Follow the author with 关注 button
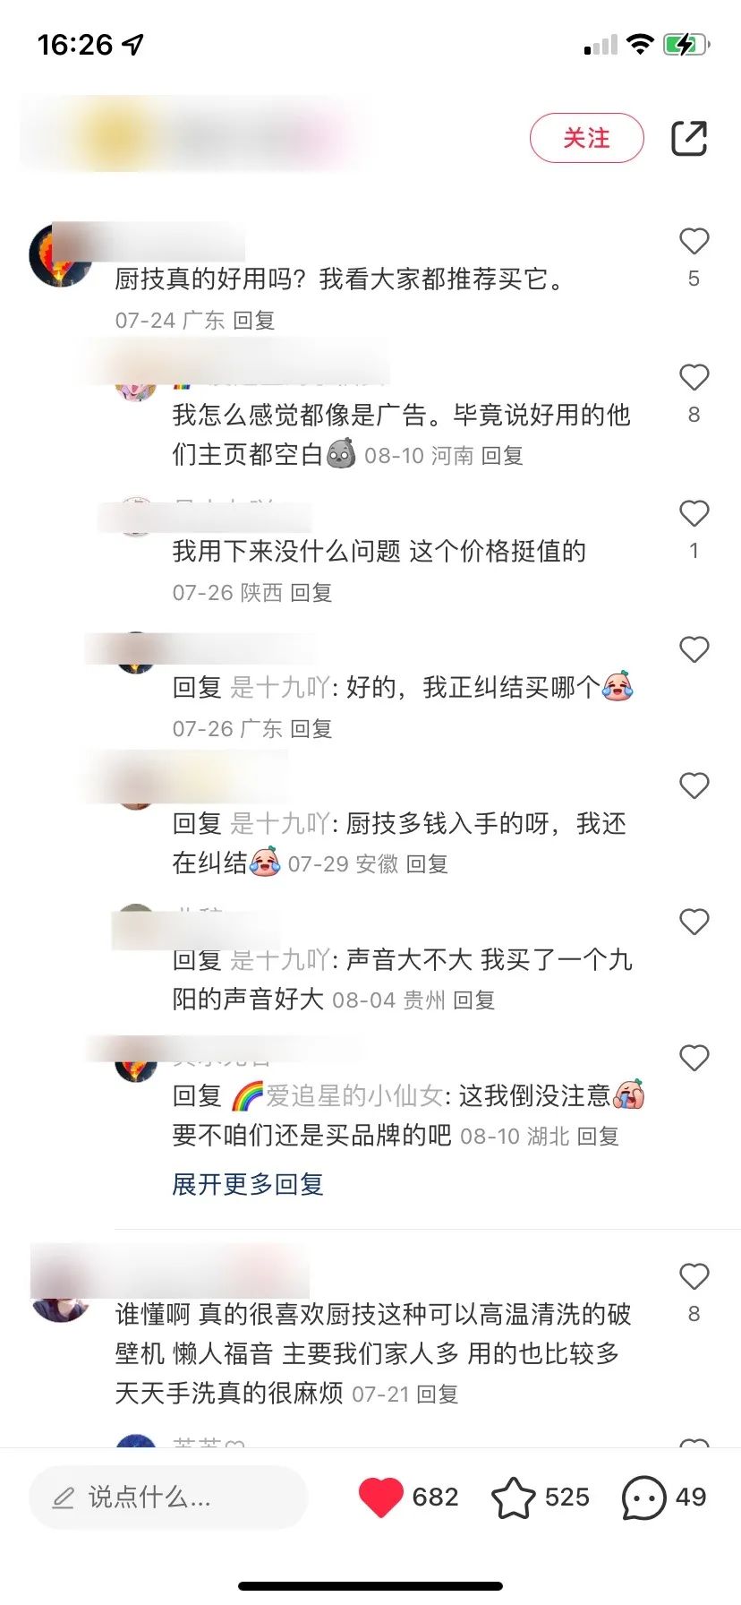Image resolution: width=741 pixels, height=1605 pixels. coord(587,138)
